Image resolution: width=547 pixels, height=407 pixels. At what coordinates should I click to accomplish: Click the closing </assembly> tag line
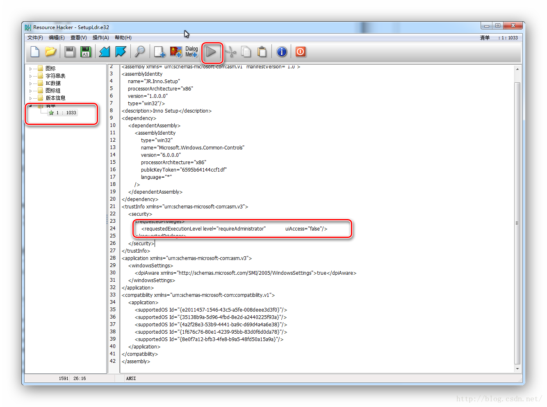pos(136,361)
